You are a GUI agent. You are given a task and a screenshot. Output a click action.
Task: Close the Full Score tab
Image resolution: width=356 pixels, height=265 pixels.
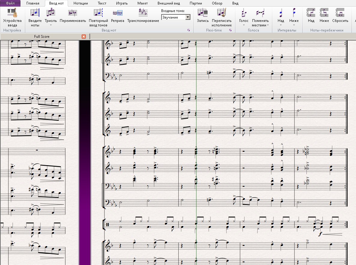(84, 37)
